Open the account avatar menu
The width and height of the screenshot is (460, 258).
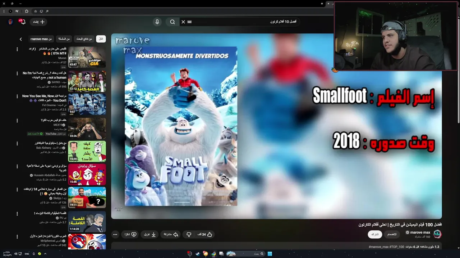click(x=10, y=22)
